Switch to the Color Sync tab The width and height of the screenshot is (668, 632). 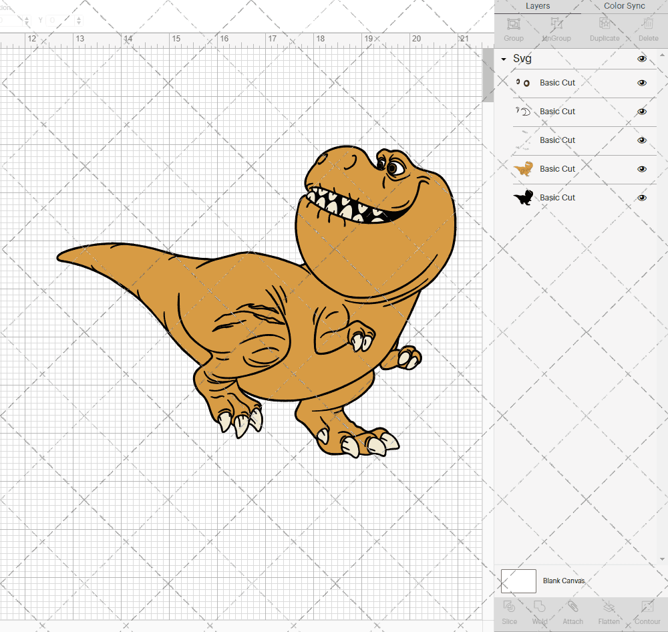click(x=624, y=6)
